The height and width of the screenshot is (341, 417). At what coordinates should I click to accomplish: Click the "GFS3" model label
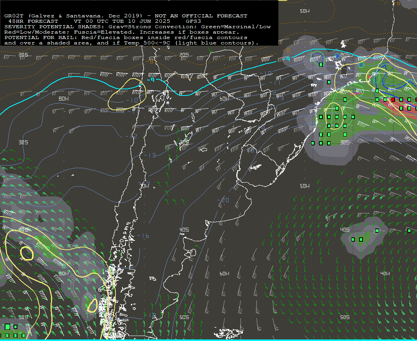(x=193, y=21)
